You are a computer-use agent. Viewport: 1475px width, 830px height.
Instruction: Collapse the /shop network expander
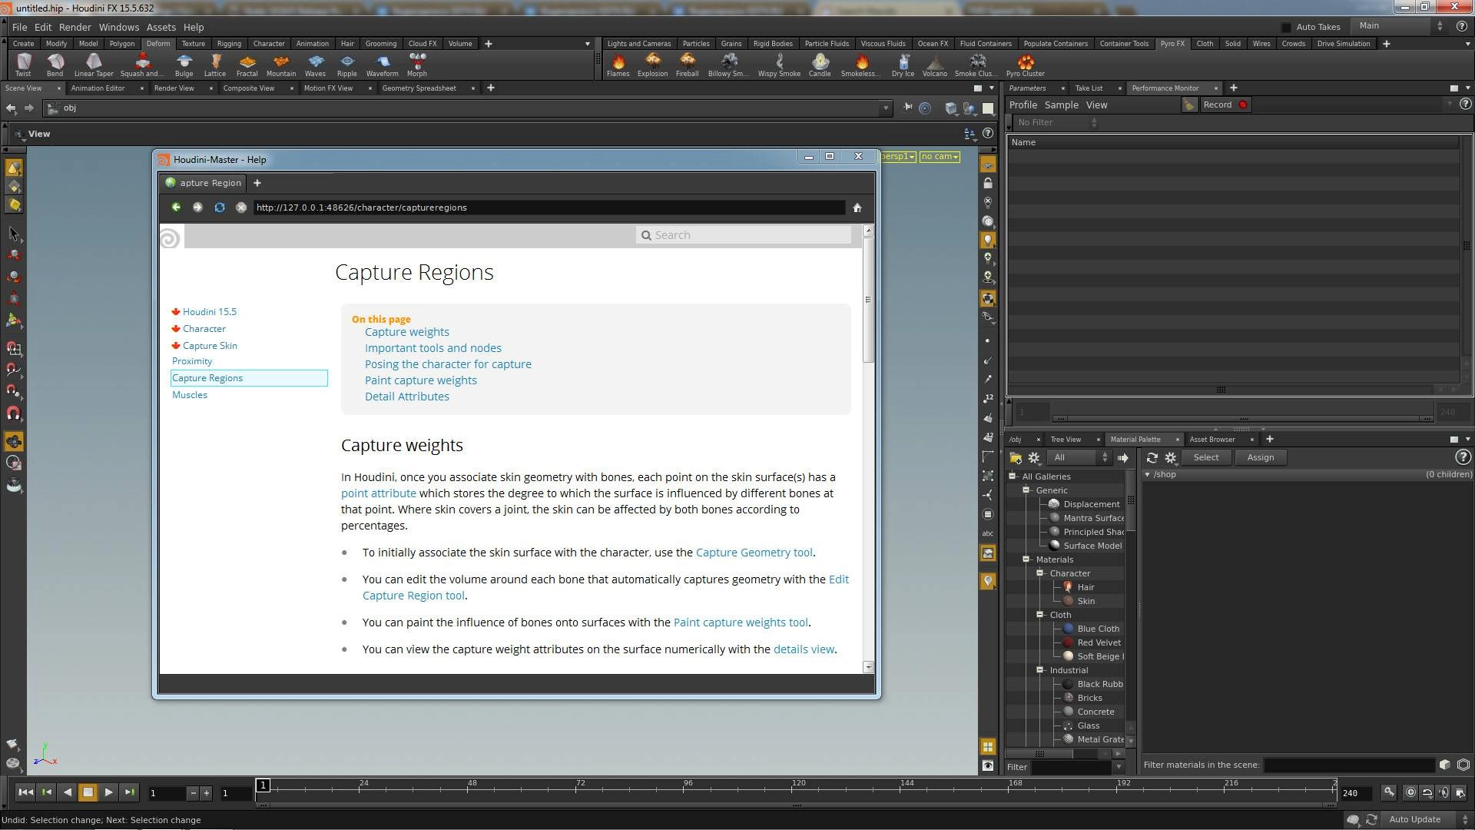click(1148, 475)
